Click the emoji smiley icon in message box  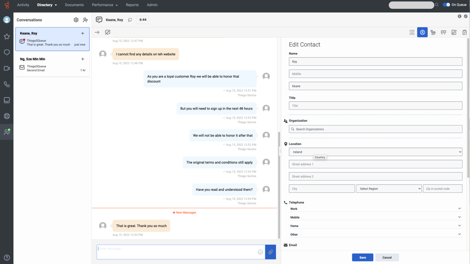[x=260, y=252]
